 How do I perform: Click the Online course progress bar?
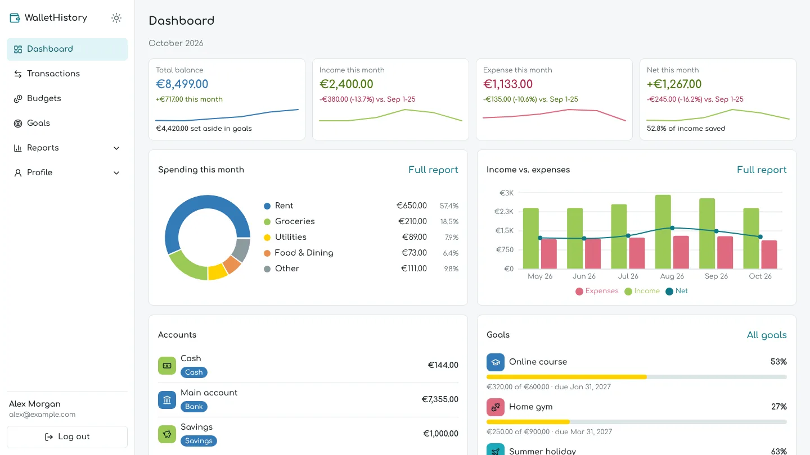[637, 377]
